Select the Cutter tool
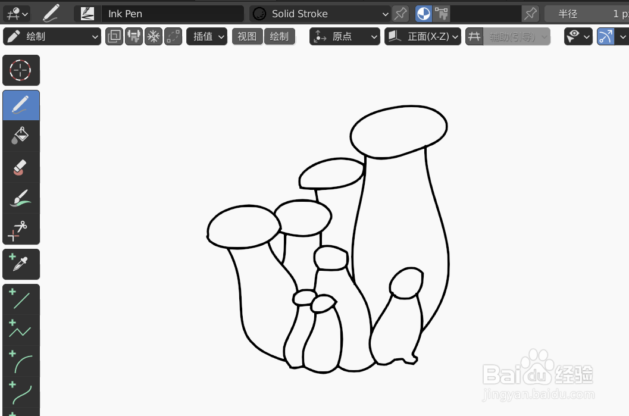Screen dimensions: 629x416 click(x=21, y=229)
